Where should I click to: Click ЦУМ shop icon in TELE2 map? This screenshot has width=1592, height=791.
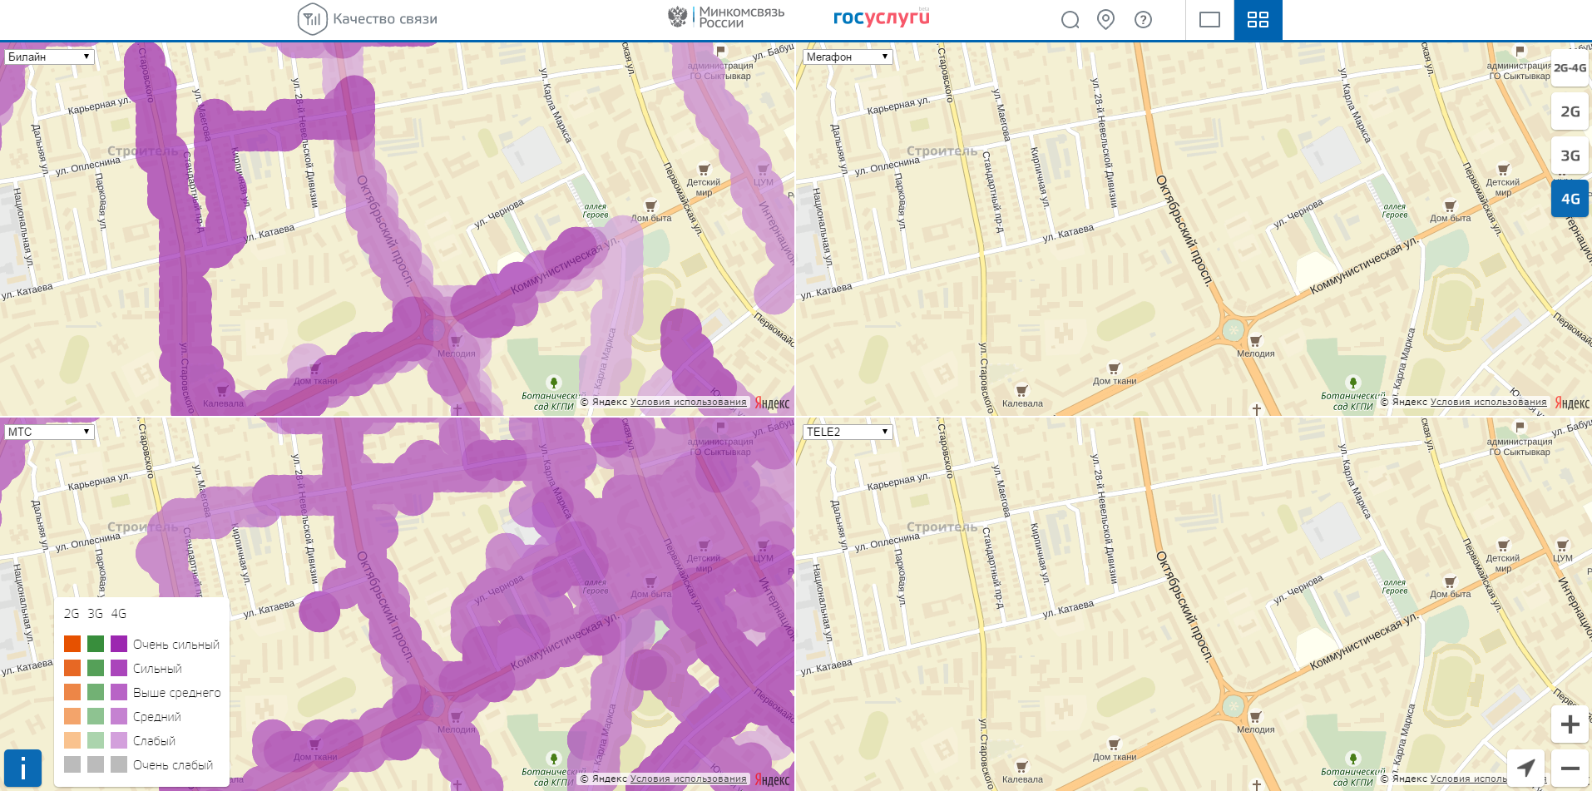[1561, 546]
